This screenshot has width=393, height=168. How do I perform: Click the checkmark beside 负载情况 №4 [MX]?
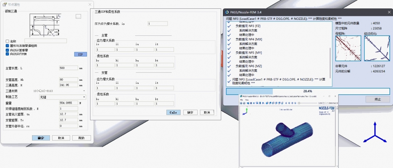pyautogui.click(x=229, y=39)
